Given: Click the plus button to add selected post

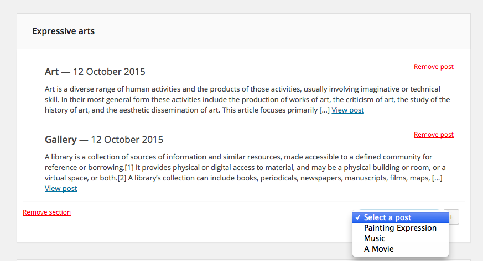Looking at the screenshot, I should point(454,217).
